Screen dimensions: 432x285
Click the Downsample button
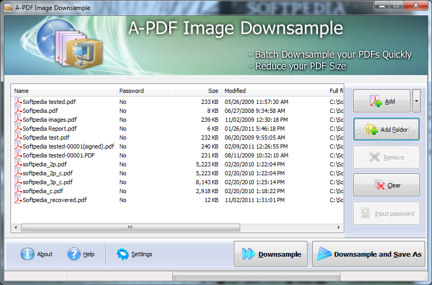point(271,254)
